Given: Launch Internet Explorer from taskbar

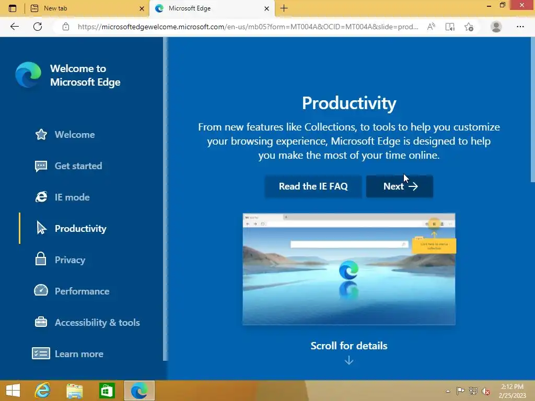Looking at the screenshot, I should [x=43, y=391].
